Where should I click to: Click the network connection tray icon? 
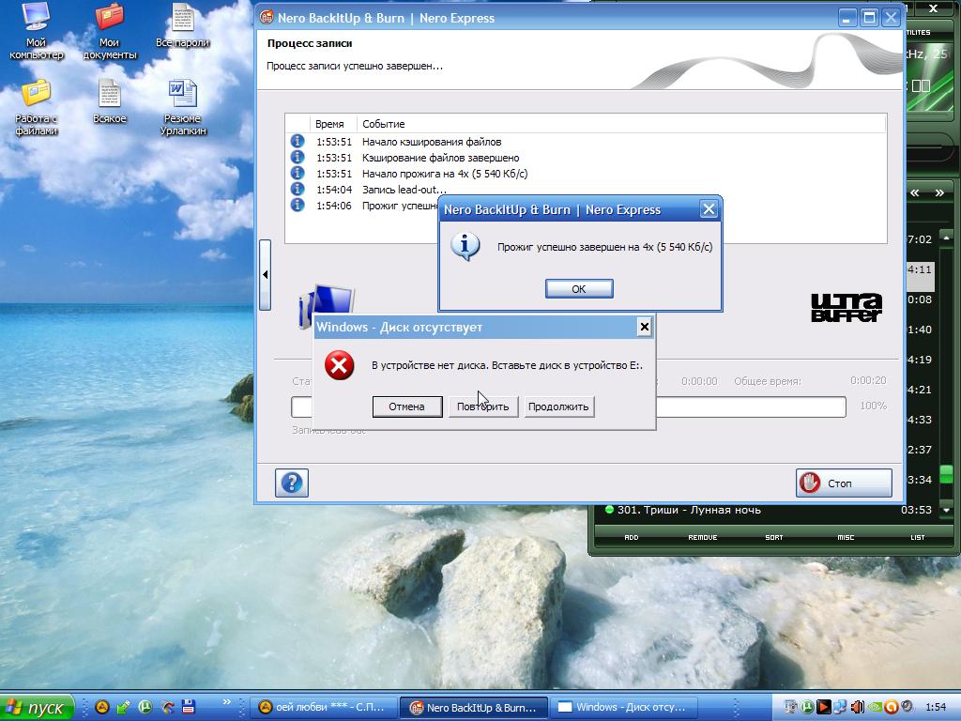coord(840,707)
